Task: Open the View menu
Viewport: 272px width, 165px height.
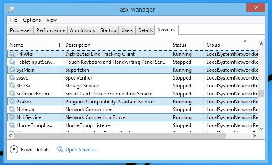Action: [52, 20]
